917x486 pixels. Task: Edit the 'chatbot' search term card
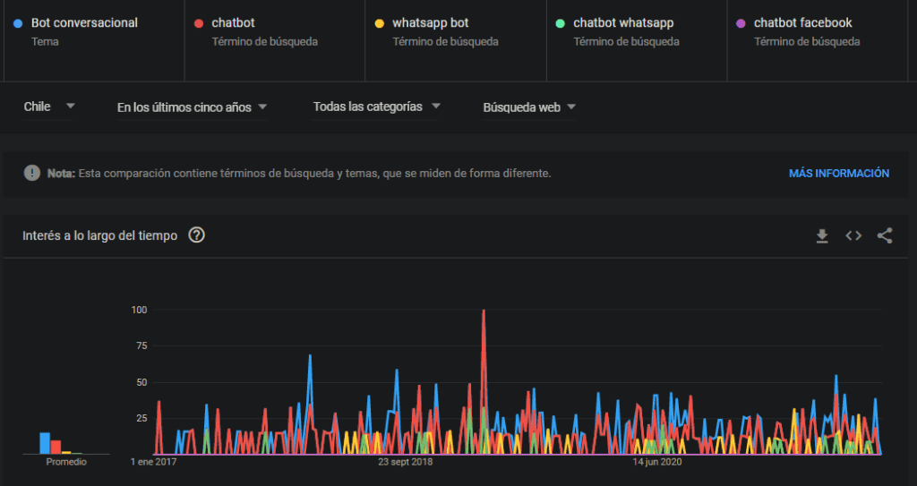click(275, 40)
